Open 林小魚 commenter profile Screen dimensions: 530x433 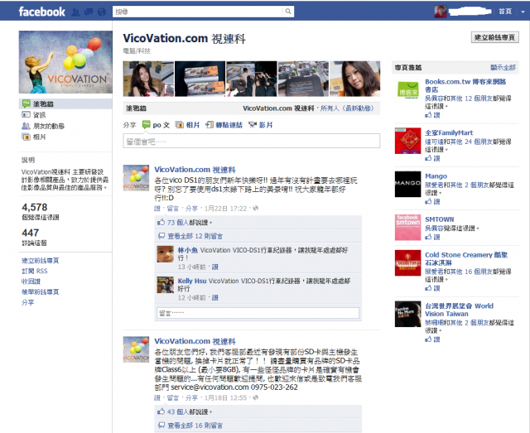pyautogui.click(x=188, y=250)
